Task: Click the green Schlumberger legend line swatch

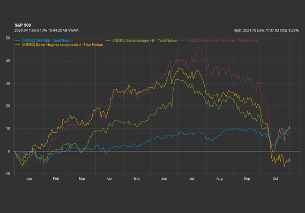Action: click(x=108, y=41)
